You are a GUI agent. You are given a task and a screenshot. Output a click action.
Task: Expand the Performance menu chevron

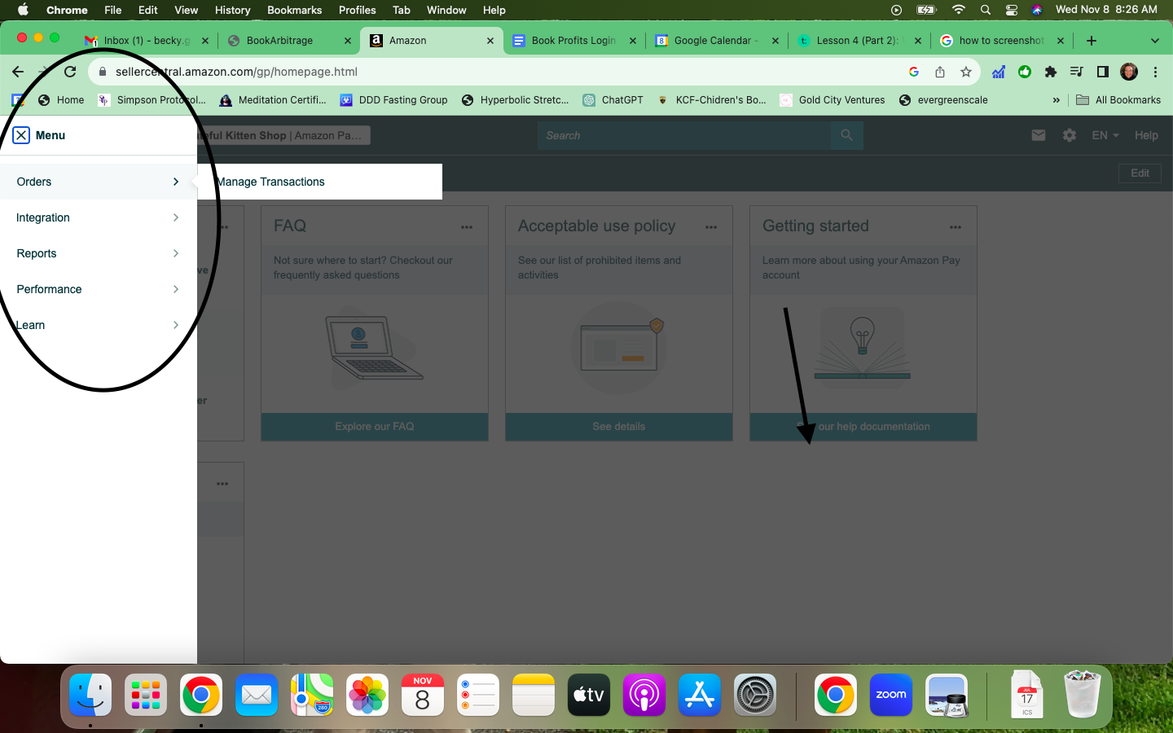coord(176,289)
